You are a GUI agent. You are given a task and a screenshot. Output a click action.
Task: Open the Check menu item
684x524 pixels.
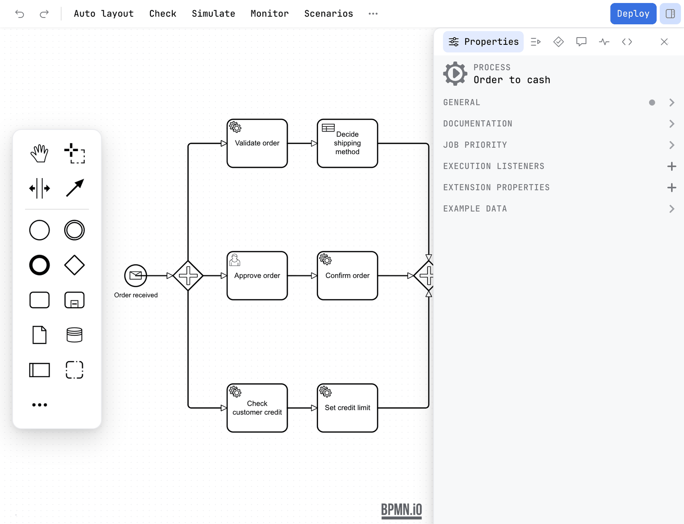click(163, 14)
